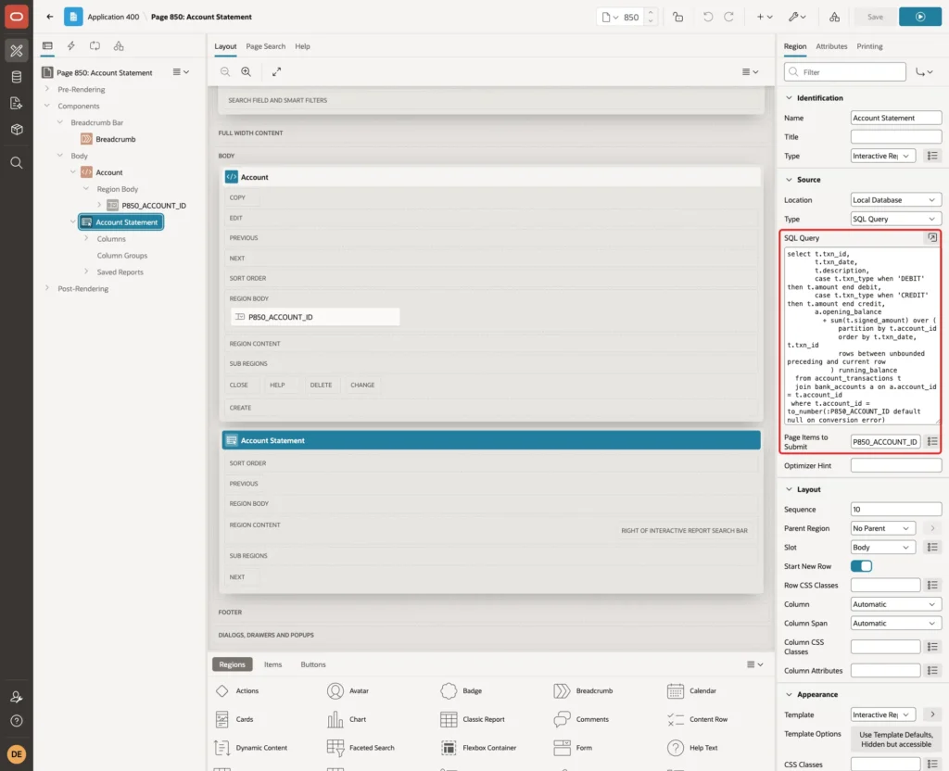Open the Row CSS Classes picker icon
The image size is (949, 771).
tap(932, 586)
